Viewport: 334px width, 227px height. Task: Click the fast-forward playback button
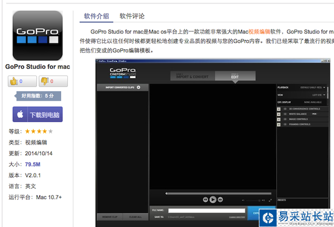click(x=220, y=200)
